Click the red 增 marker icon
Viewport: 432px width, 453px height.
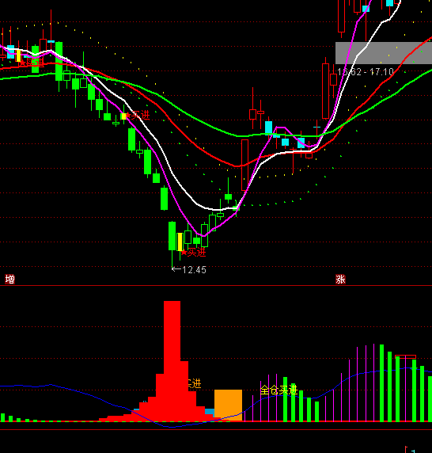[9, 279]
